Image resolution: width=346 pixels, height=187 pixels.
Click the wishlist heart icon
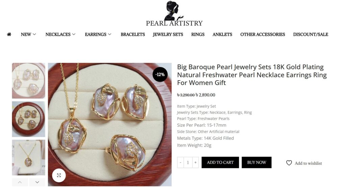289,163
